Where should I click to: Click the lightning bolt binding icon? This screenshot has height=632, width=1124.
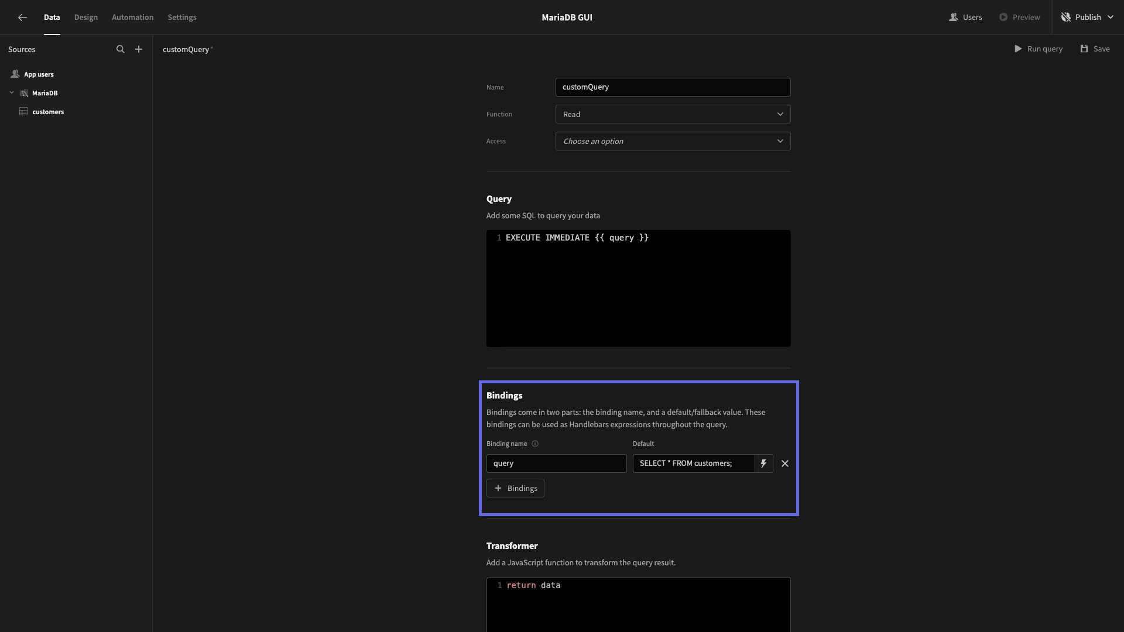pos(763,463)
